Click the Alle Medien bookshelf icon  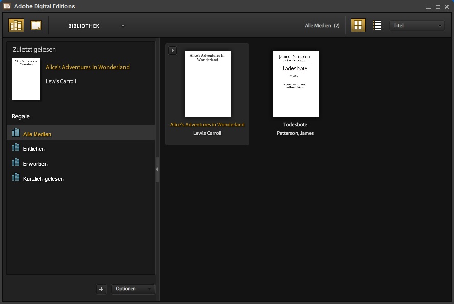click(16, 133)
